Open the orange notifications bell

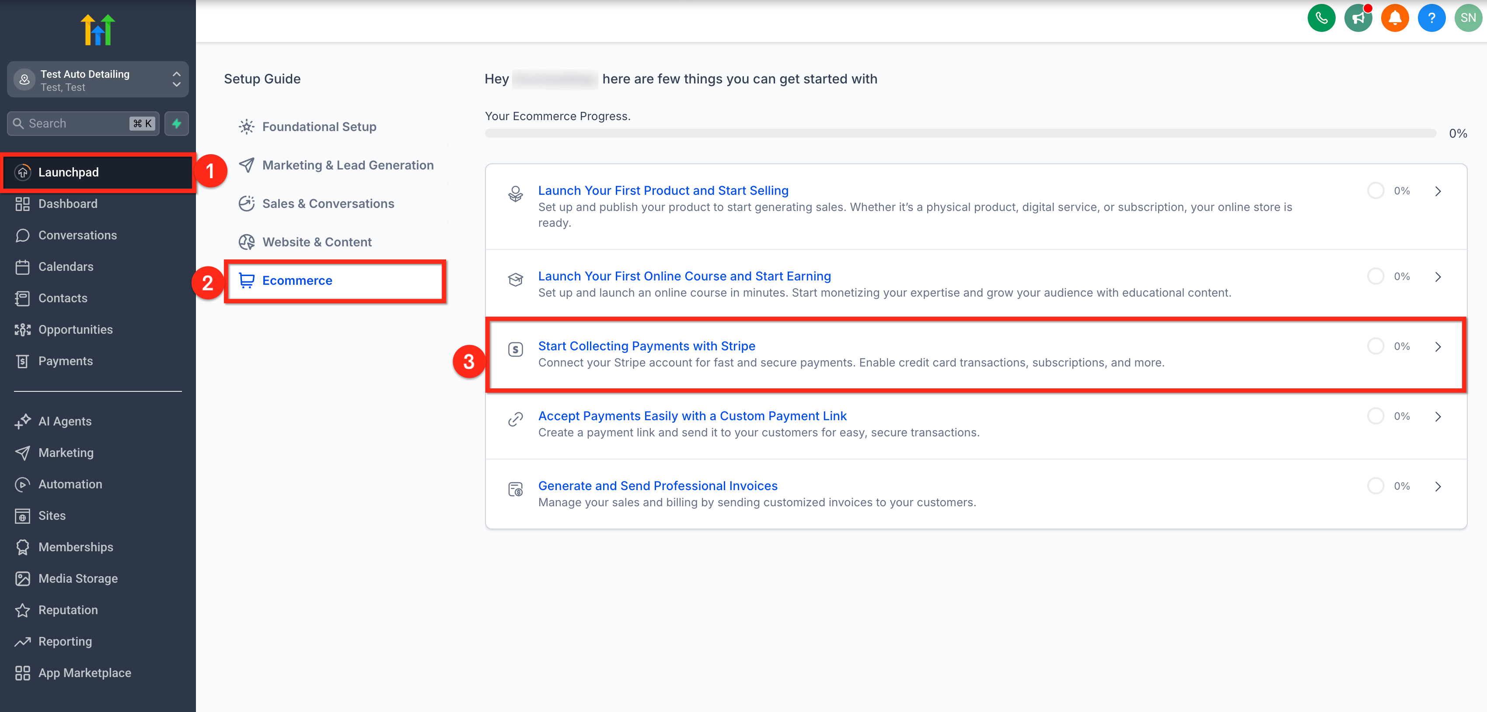[1395, 18]
